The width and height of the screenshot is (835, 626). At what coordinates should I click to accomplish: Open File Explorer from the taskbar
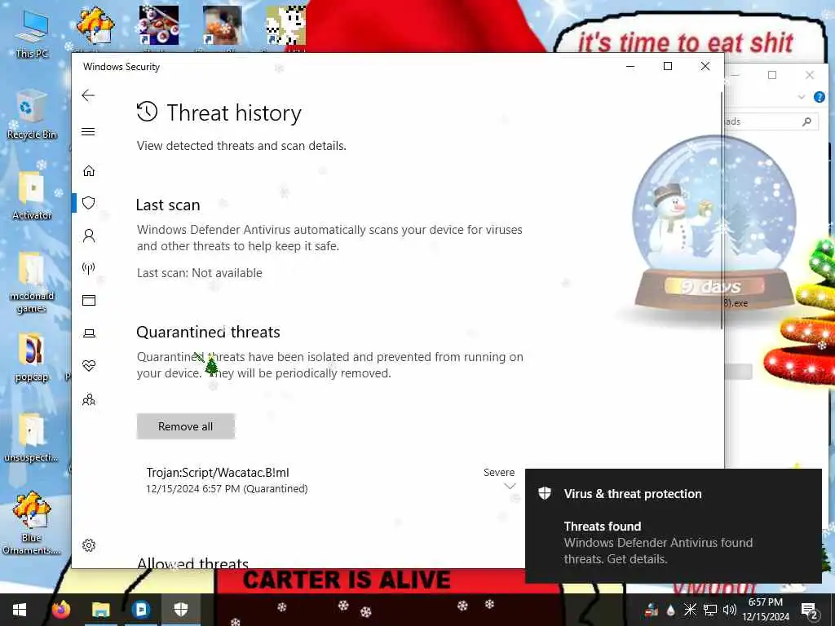click(100, 609)
